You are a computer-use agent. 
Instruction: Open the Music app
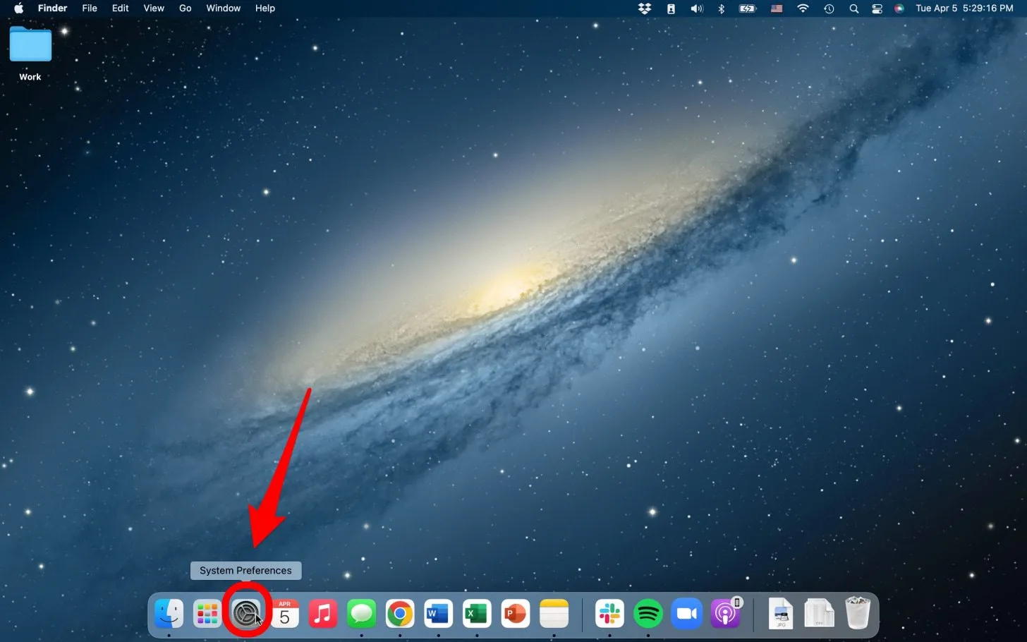click(x=323, y=614)
